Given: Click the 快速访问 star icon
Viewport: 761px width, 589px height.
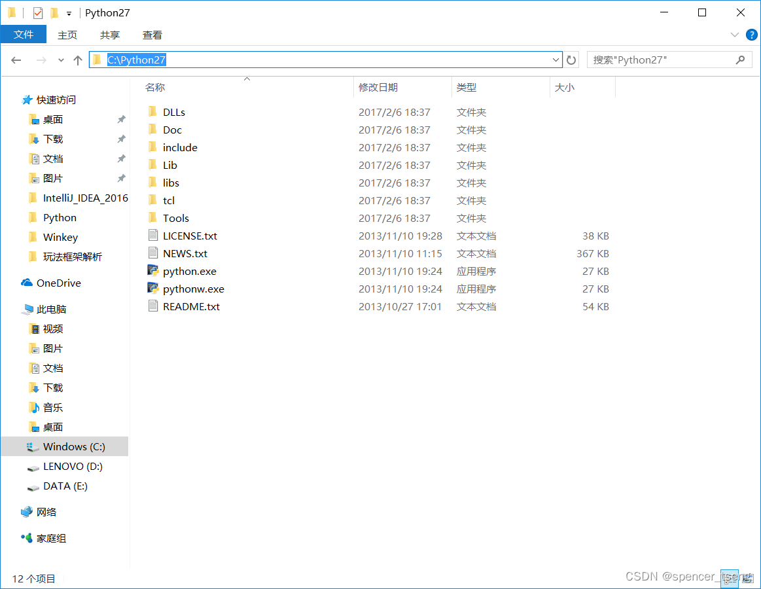Looking at the screenshot, I should pos(27,99).
